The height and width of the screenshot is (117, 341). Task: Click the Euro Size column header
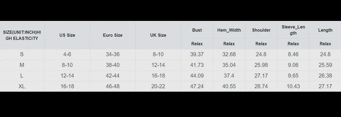(x=113, y=35)
